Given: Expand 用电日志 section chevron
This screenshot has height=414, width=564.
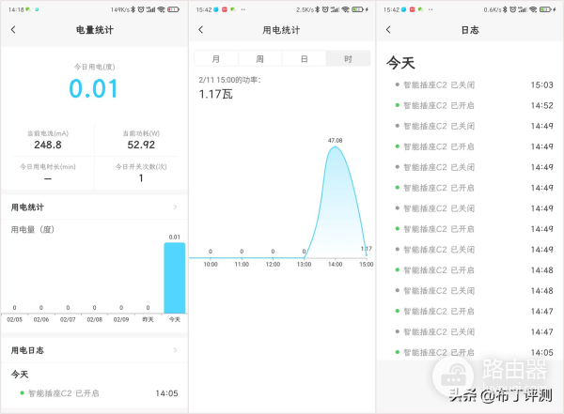Looking at the screenshot, I should click(x=175, y=350).
